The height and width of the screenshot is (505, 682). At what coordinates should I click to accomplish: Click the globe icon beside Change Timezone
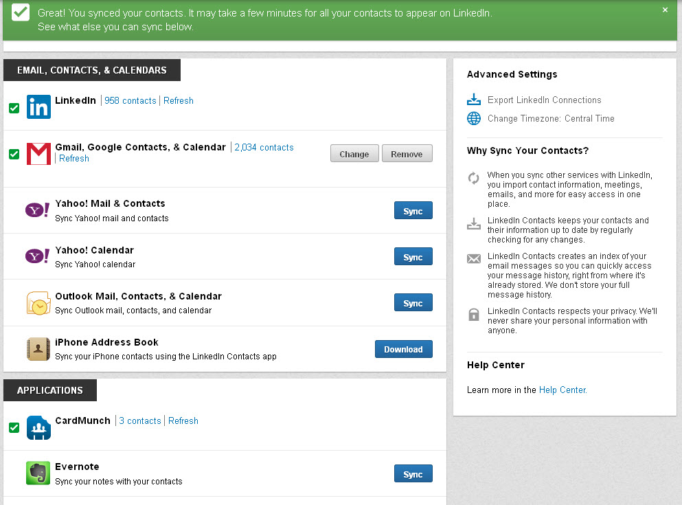pyautogui.click(x=474, y=118)
